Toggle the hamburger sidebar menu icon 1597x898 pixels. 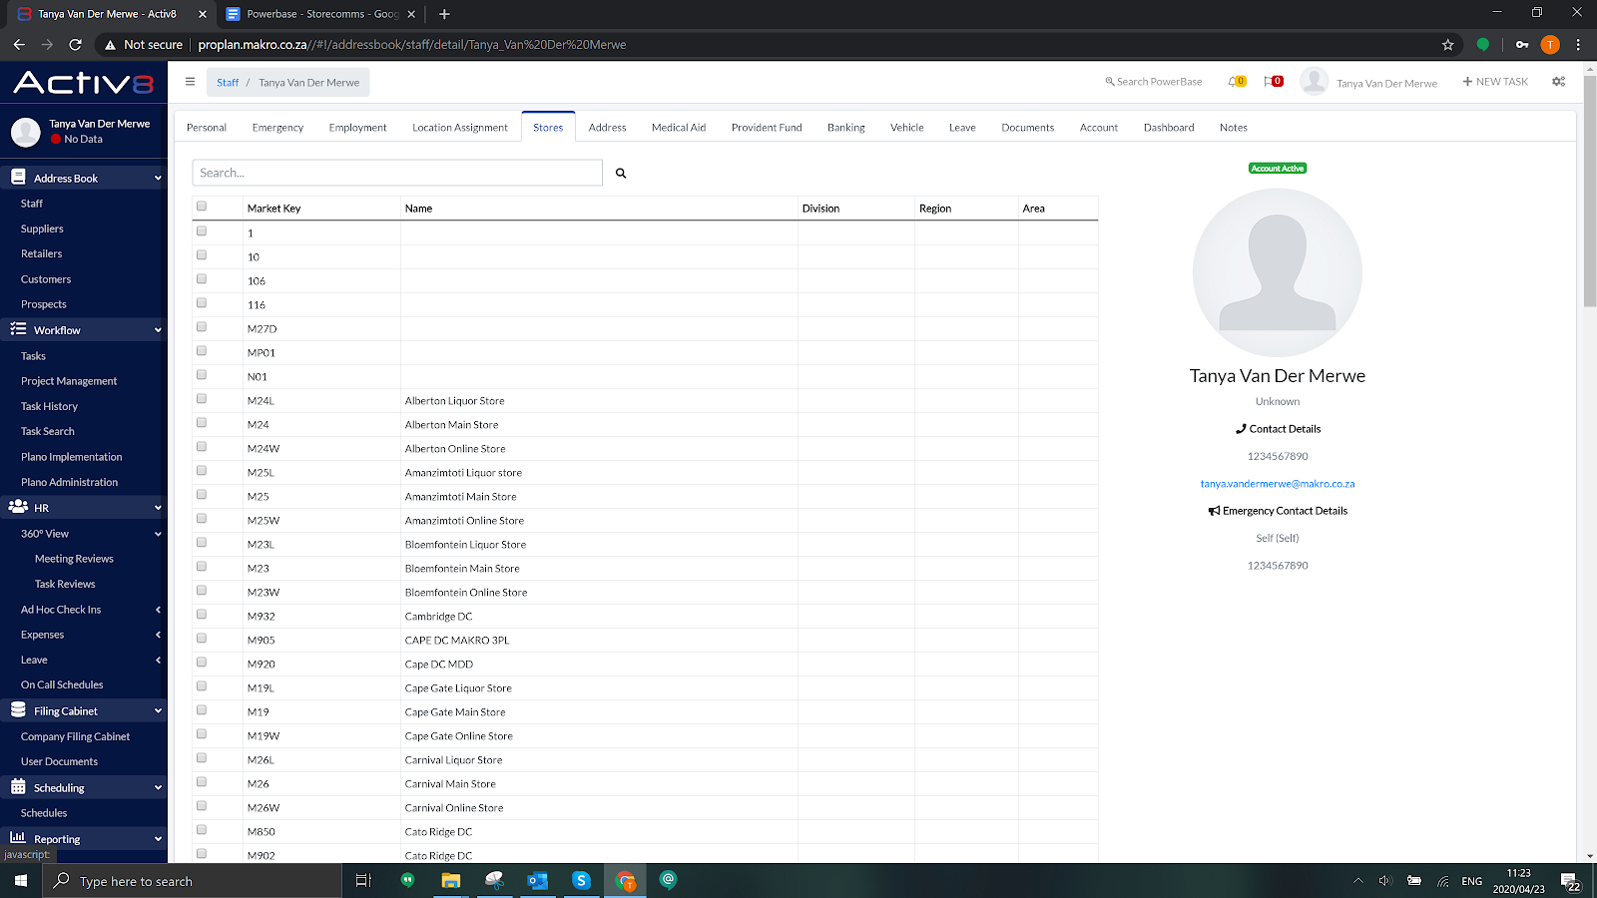(190, 82)
